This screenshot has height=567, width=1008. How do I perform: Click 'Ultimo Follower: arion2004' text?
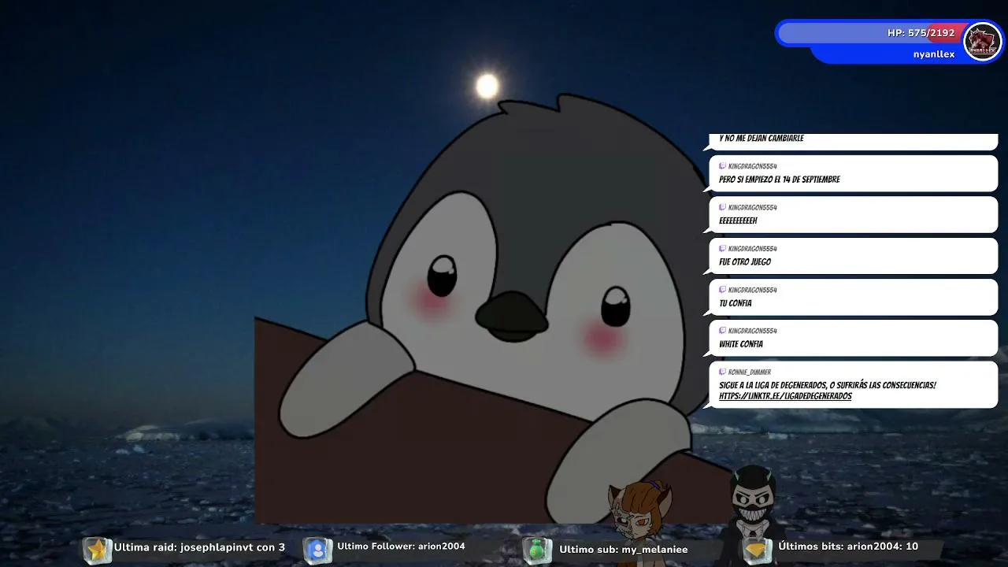pos(401,547)
